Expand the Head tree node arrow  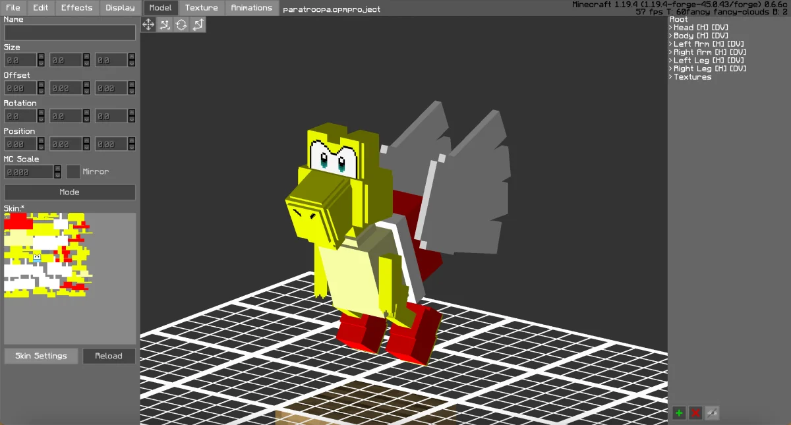670,28
